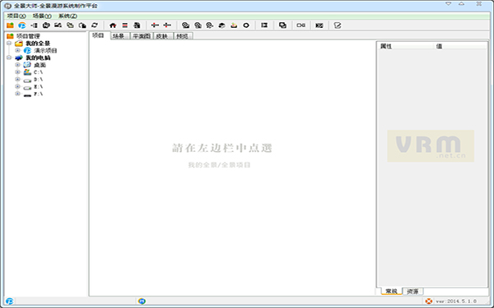Expand the D:\ drive node
The image size is (494, 308).
pyautogui.click(x=17, y=79)
